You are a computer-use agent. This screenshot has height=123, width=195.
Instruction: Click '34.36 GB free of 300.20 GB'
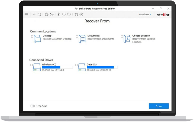click(x=99, y=70)
